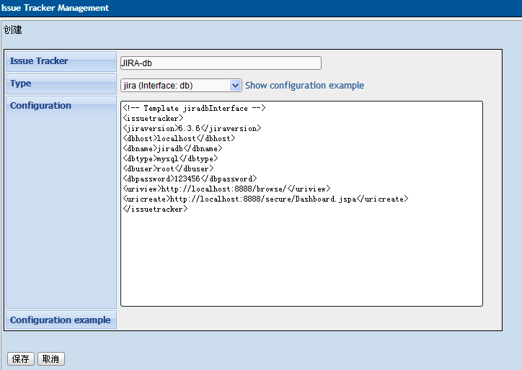
Task: Click the closing </issuetracker> tag line
Action: point(155,209)
